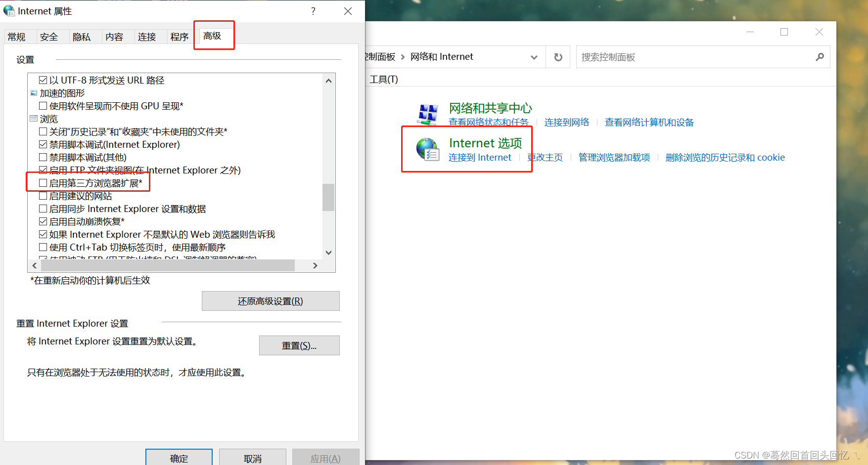Viewport: 868px width, 465px height.
Task: Switch to the 连接 tab
Action: click(147, 37)
